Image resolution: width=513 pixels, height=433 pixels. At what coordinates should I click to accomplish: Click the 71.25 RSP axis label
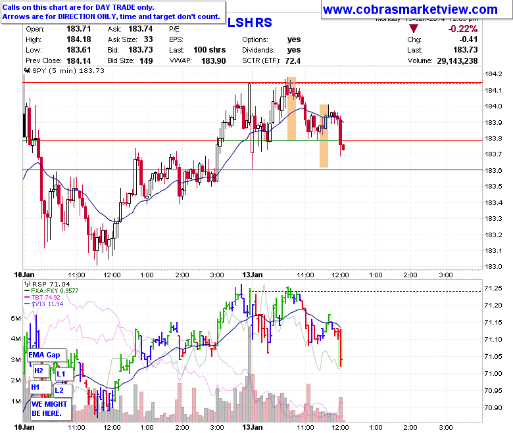tap(493, 288)
